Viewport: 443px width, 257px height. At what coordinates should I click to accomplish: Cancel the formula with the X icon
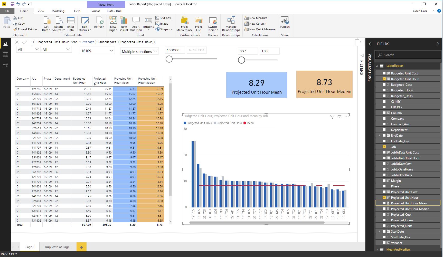point(17,42)
